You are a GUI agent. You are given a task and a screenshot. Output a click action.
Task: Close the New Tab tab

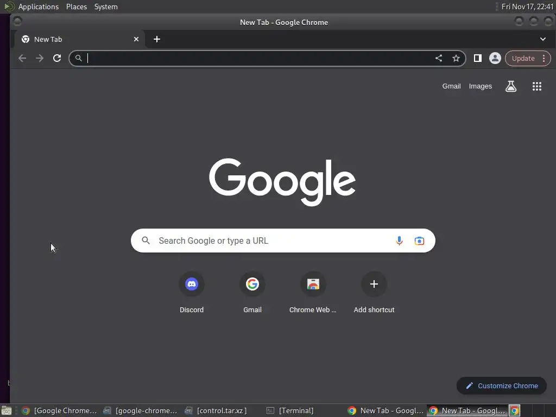click(x=136, y=39)
